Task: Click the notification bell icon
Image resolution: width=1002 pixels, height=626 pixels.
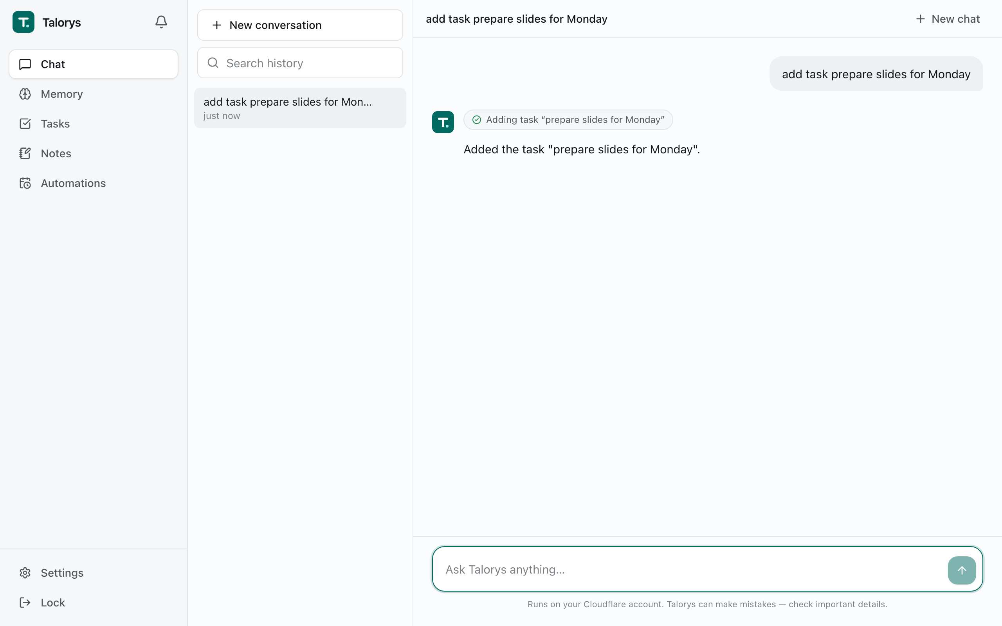Action: (161, 22)
